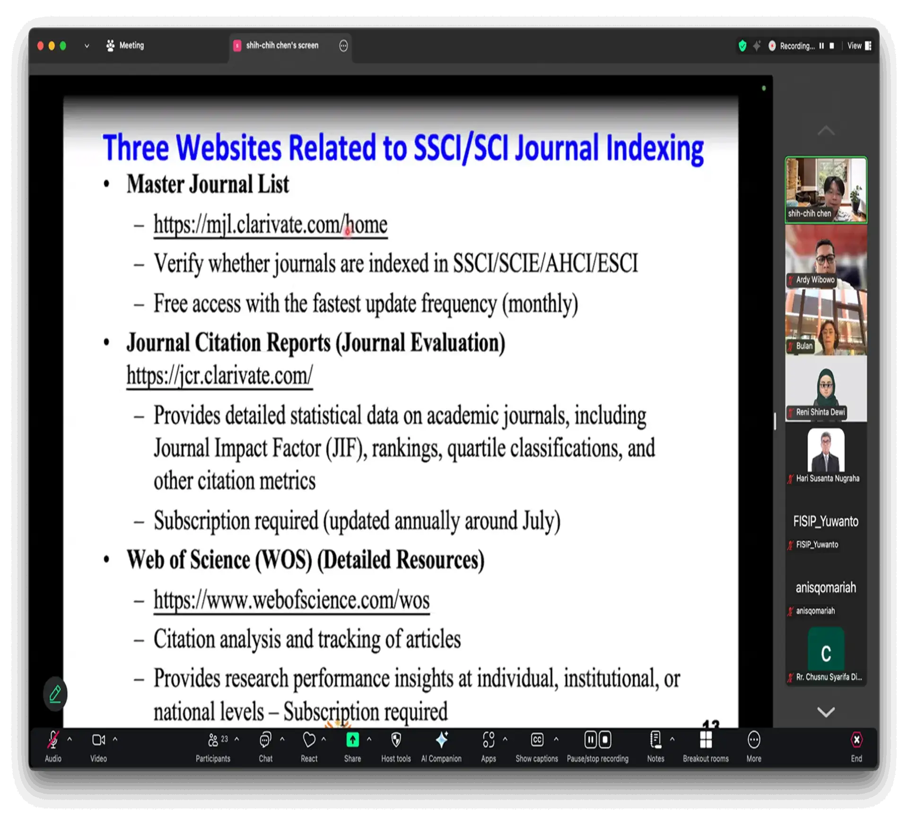The image size is (908, 825).
Task: Open the Participants panel
Action: click(x=213, y=740)
